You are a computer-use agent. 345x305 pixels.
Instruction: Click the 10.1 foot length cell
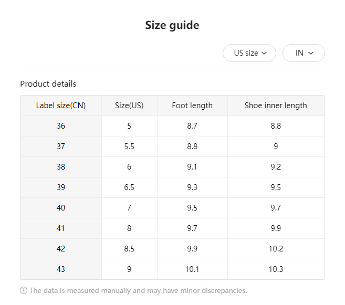coord(192,269)
